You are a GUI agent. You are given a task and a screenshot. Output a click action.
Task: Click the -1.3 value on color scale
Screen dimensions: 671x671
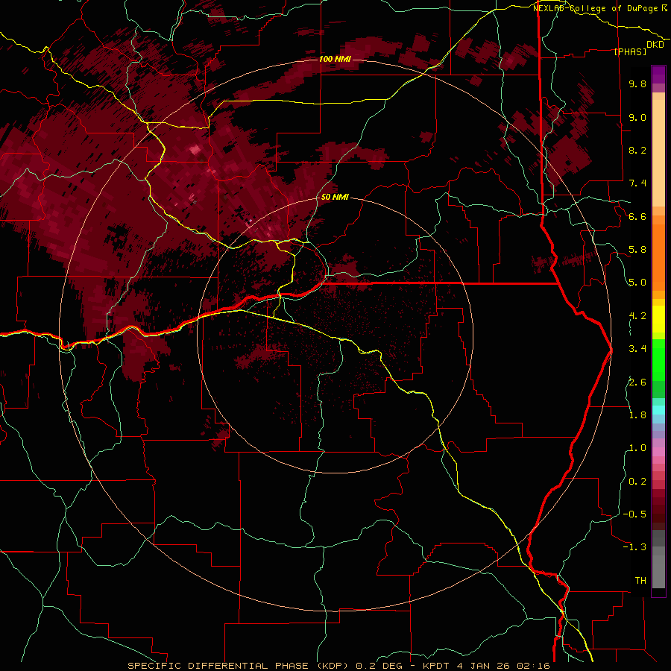(x=634, y=547)
